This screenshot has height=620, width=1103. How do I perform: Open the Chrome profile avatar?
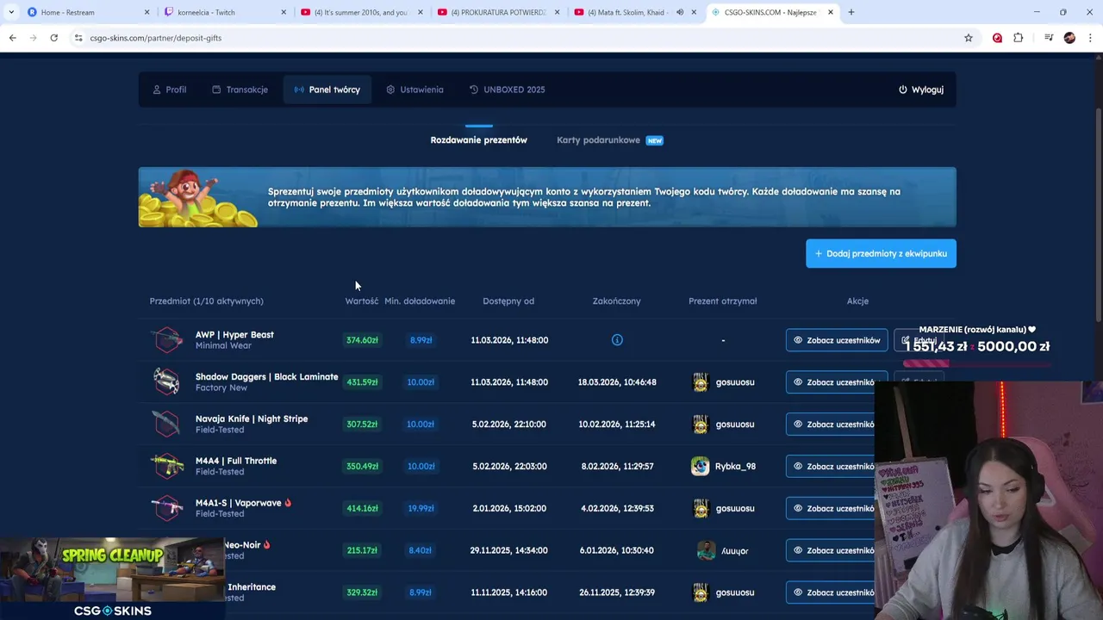click(x=1069, y=38)
